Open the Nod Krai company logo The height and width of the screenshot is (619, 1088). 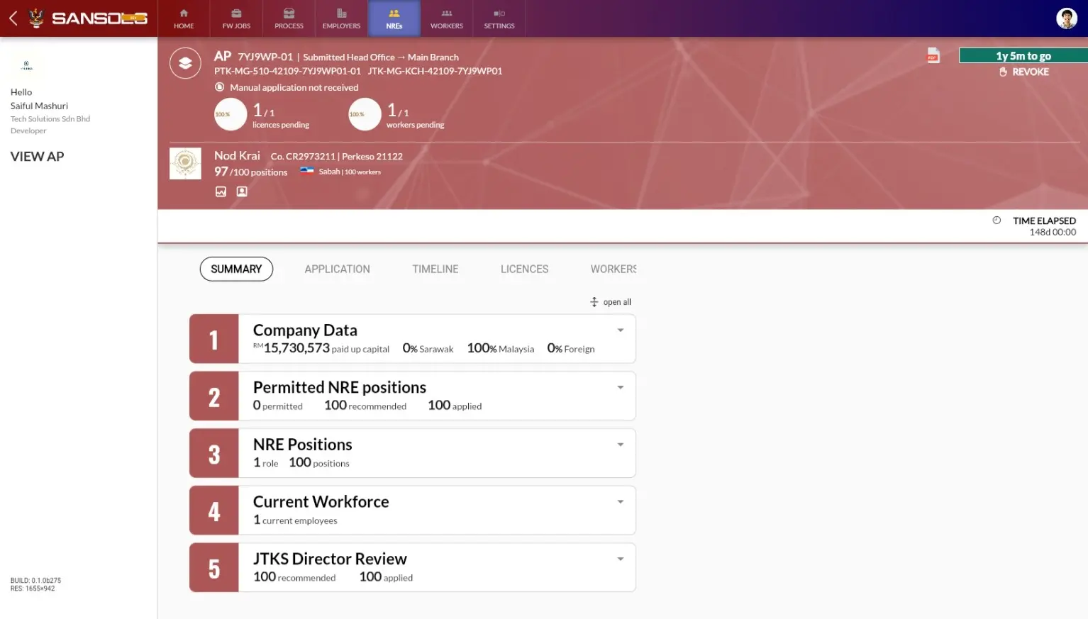185,163
